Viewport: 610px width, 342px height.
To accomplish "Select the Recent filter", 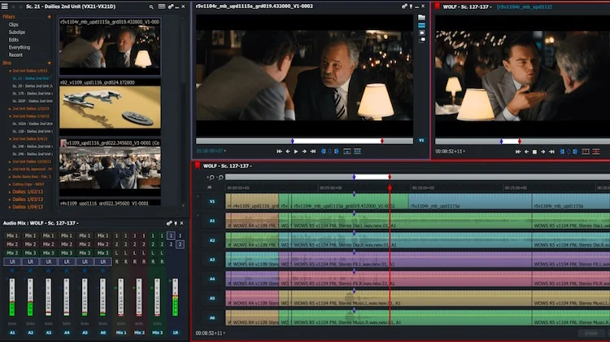I will [15, 55].
